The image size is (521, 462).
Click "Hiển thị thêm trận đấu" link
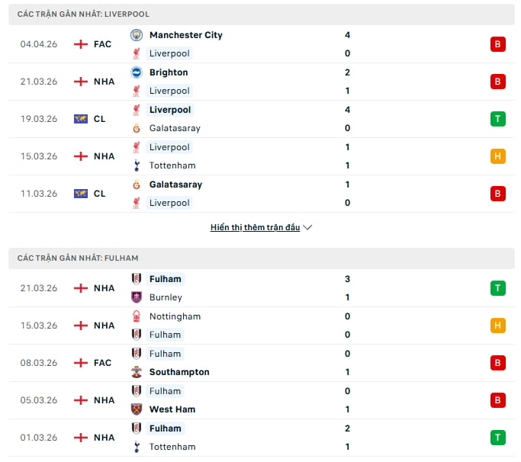pyautogui.click(x=255, y=227)
